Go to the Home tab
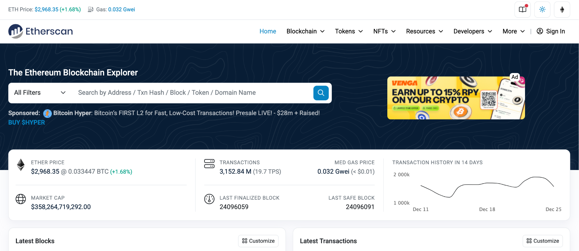 [268, 31]
